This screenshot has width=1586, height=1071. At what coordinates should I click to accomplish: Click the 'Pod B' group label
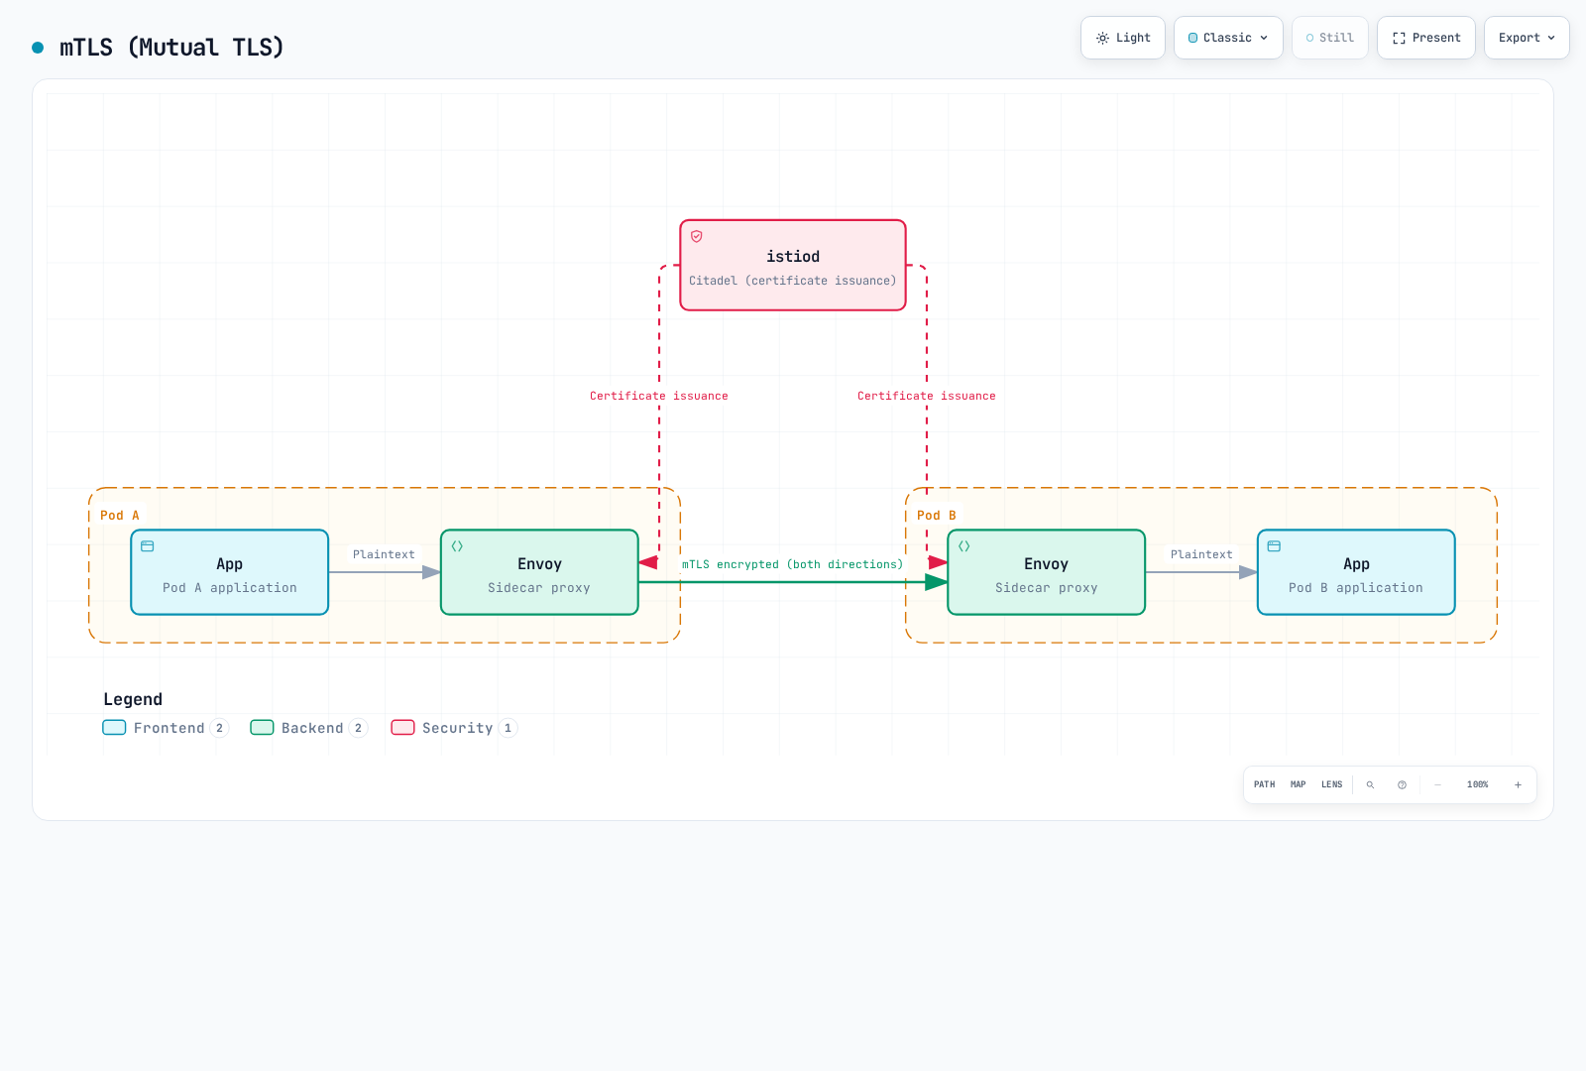tap(937, 516)
